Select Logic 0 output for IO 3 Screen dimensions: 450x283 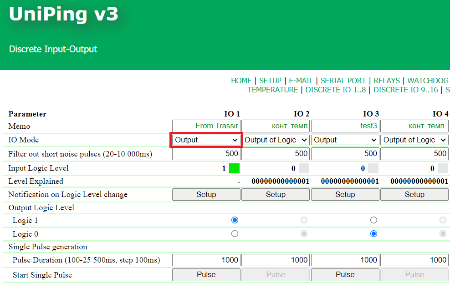(x=373, y=234)
